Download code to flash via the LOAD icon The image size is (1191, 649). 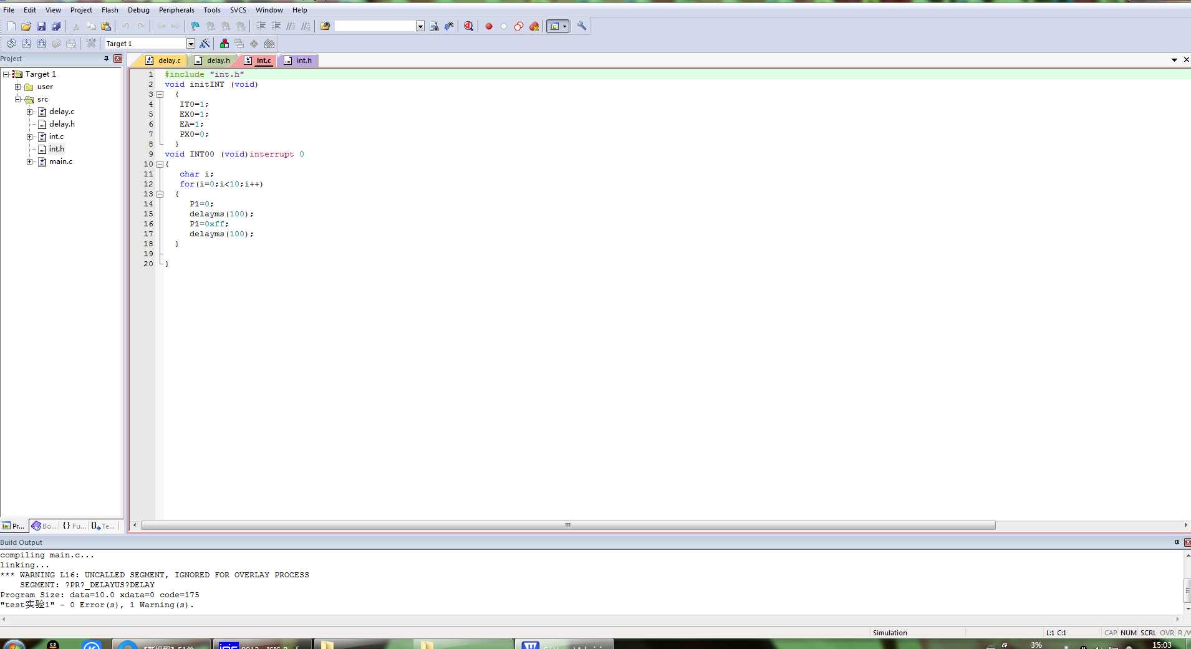[x=92, y=44]
